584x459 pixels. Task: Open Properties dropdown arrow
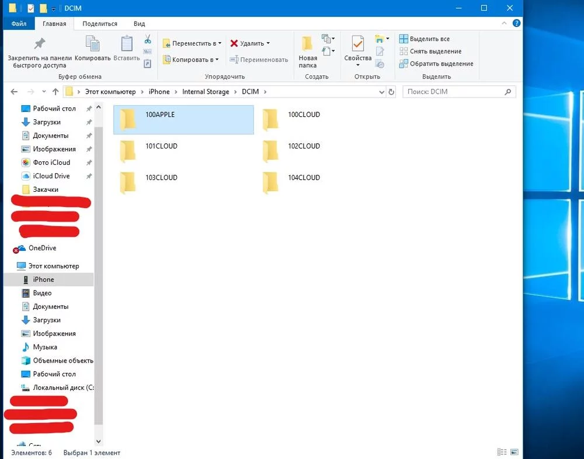(358, 65)
